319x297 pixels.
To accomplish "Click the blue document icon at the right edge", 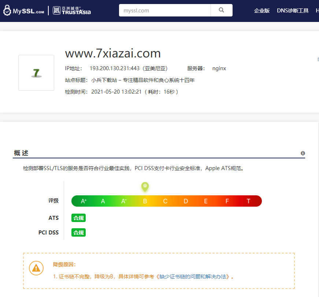I will click(318, 59).
